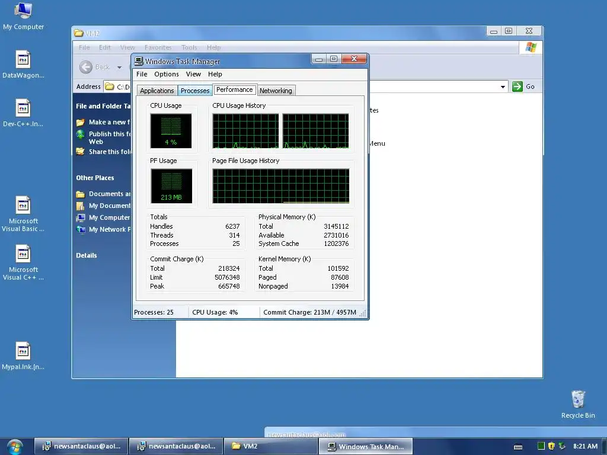Open Microsoft Visual Basic desktop icon

click(x=23, y=214)
